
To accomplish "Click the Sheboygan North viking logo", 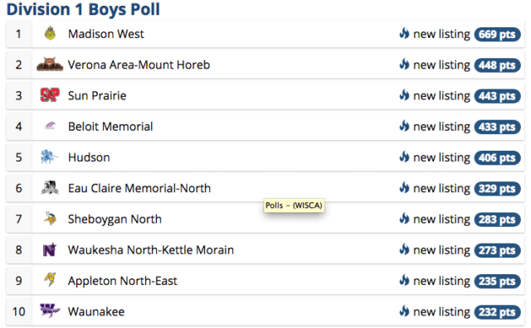I will pos(50,219).
